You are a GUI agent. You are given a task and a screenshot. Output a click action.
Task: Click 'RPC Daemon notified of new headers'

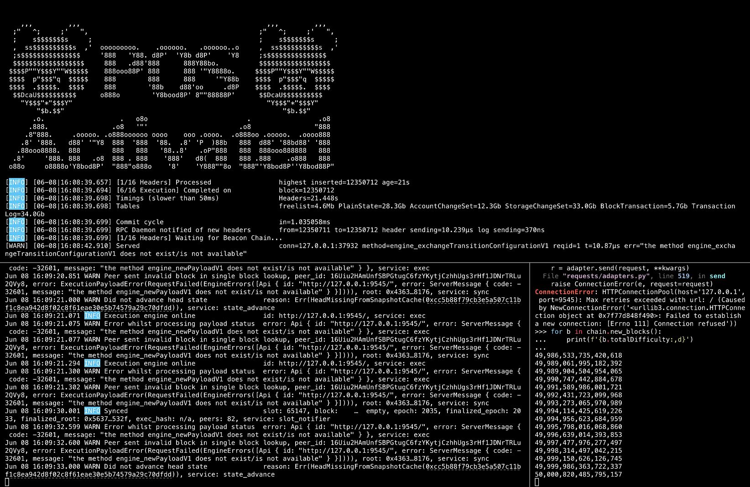(183, 230)
